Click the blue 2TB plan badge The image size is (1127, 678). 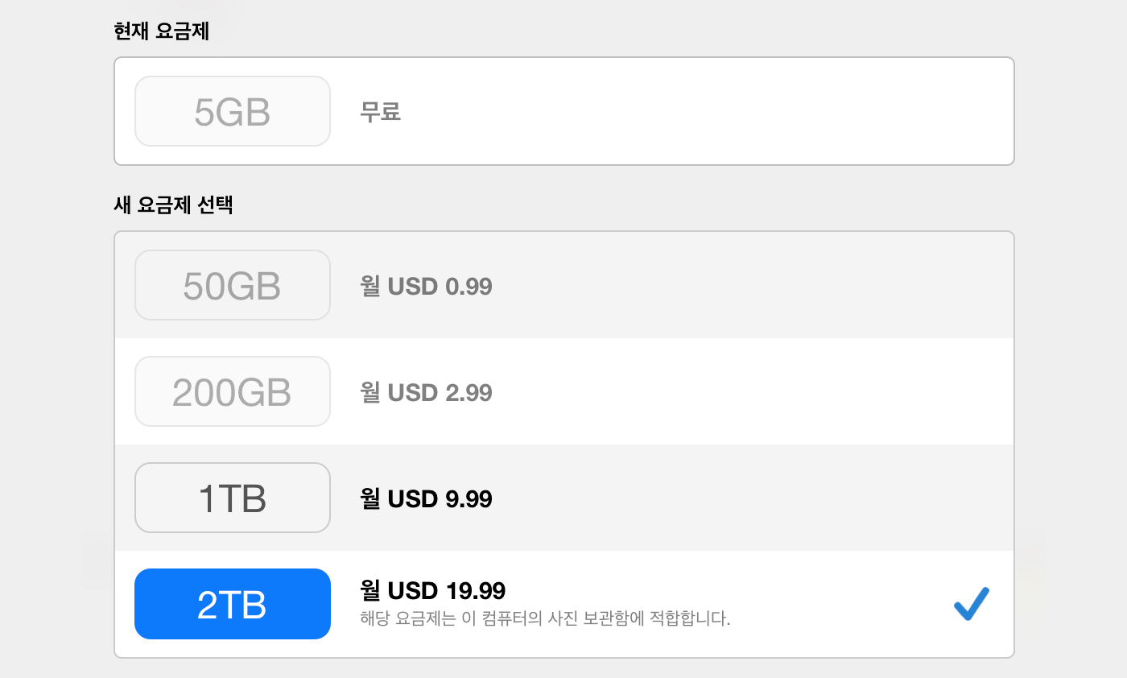(x=232, y=604)
